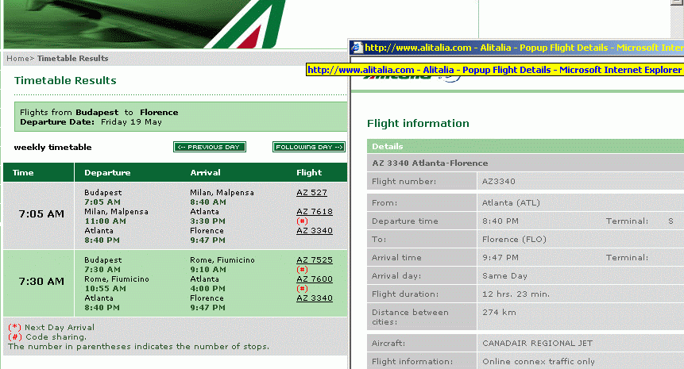The height and width of the screenshot is (369, 684).
Task: Click the PREVIOUS DAY button
Action: coord(210,148)
